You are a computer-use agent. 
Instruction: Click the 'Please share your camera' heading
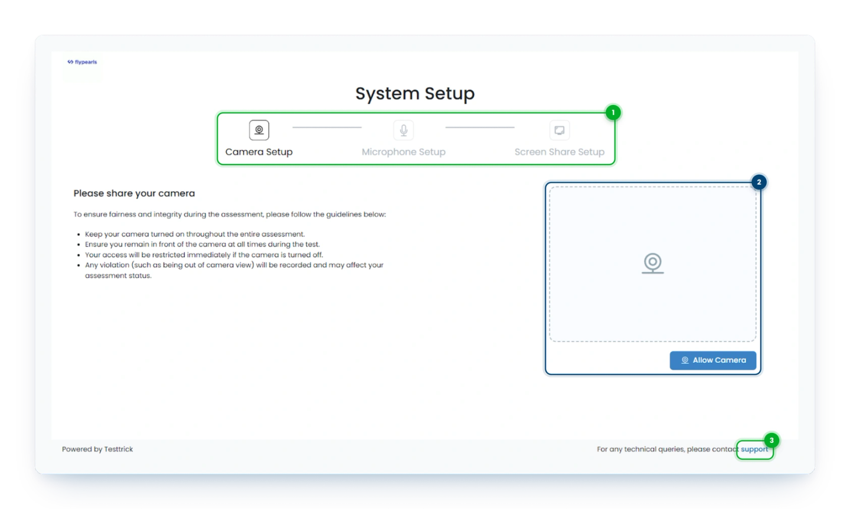pos(134,193)
